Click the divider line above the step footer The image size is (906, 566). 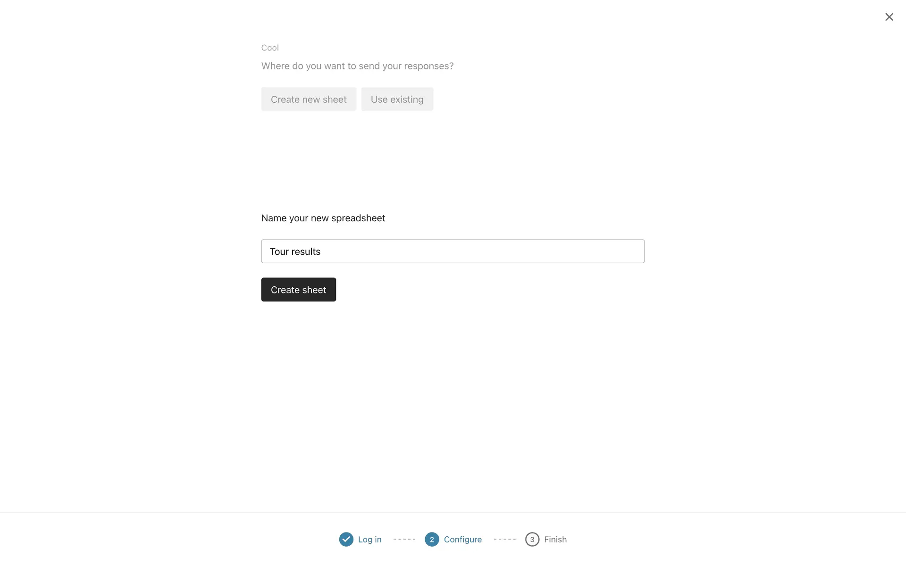coord(453,512)
